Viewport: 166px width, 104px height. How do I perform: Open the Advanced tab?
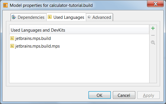point(99,17)
